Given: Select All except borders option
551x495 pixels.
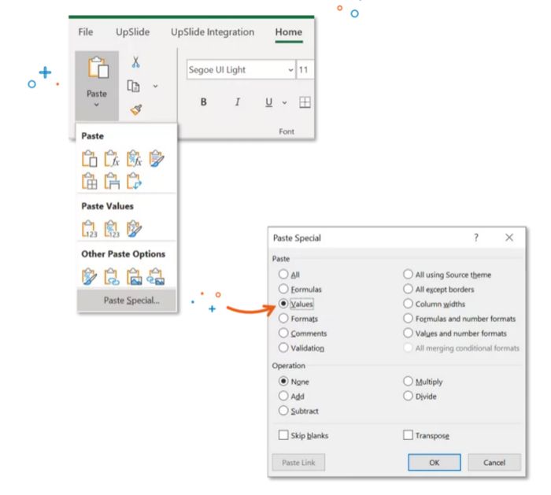Looking at the screenshot, I should pos(408,289).
